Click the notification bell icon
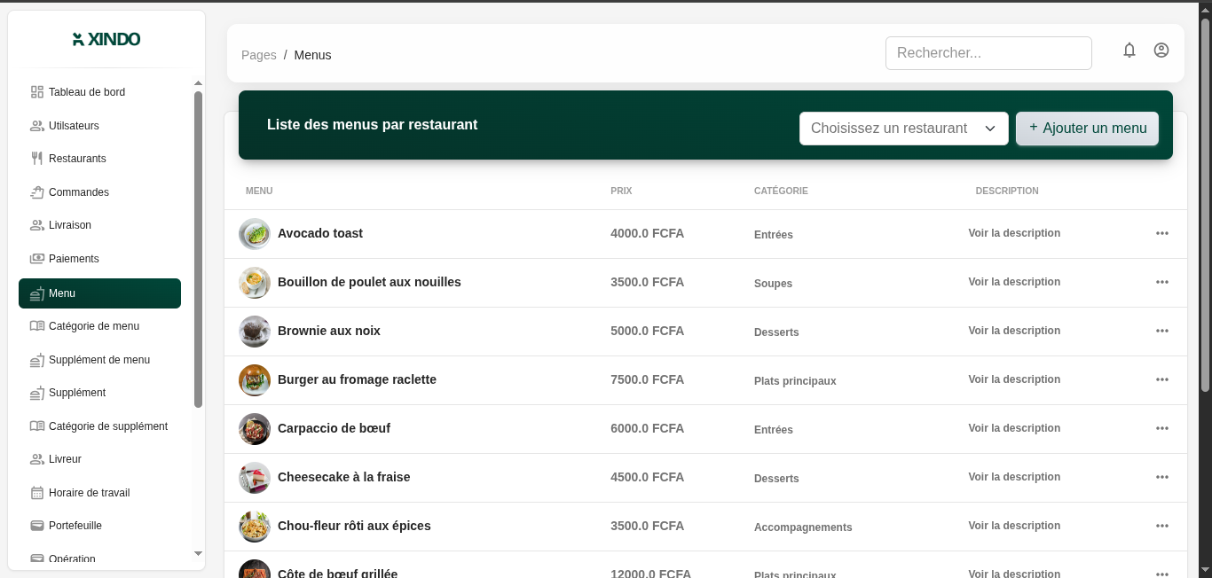The image size is (1212, 578). point(1129,51)
